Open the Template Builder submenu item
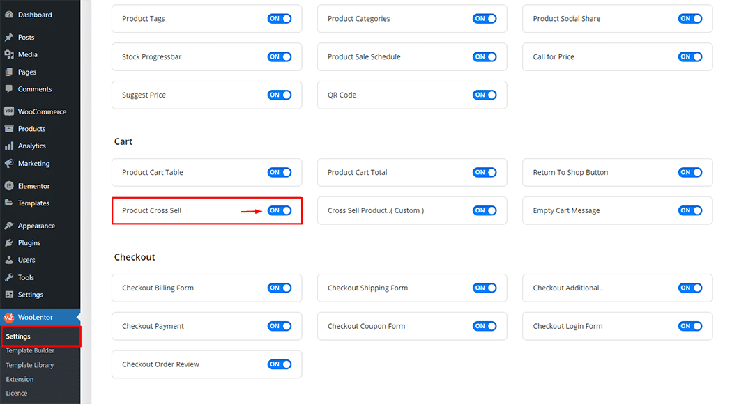The image size is (732, 404). 30,351
